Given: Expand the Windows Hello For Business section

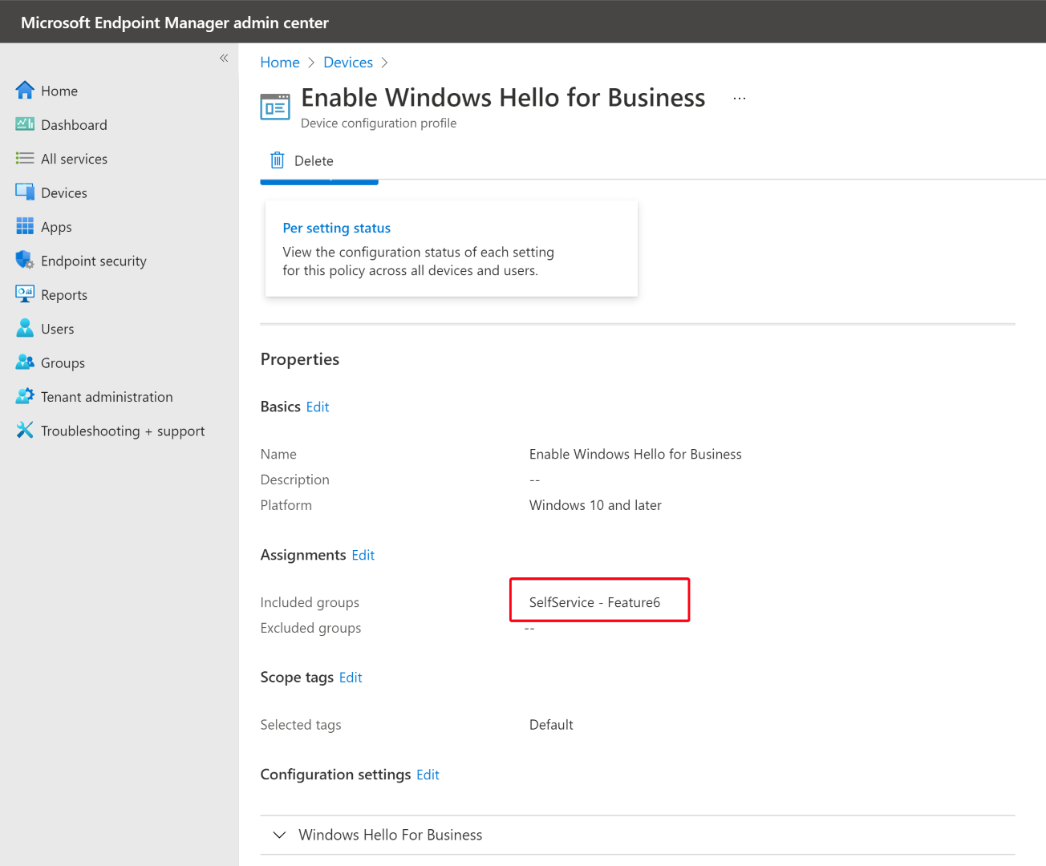Looking at the screenshot, I should [279, 835].
